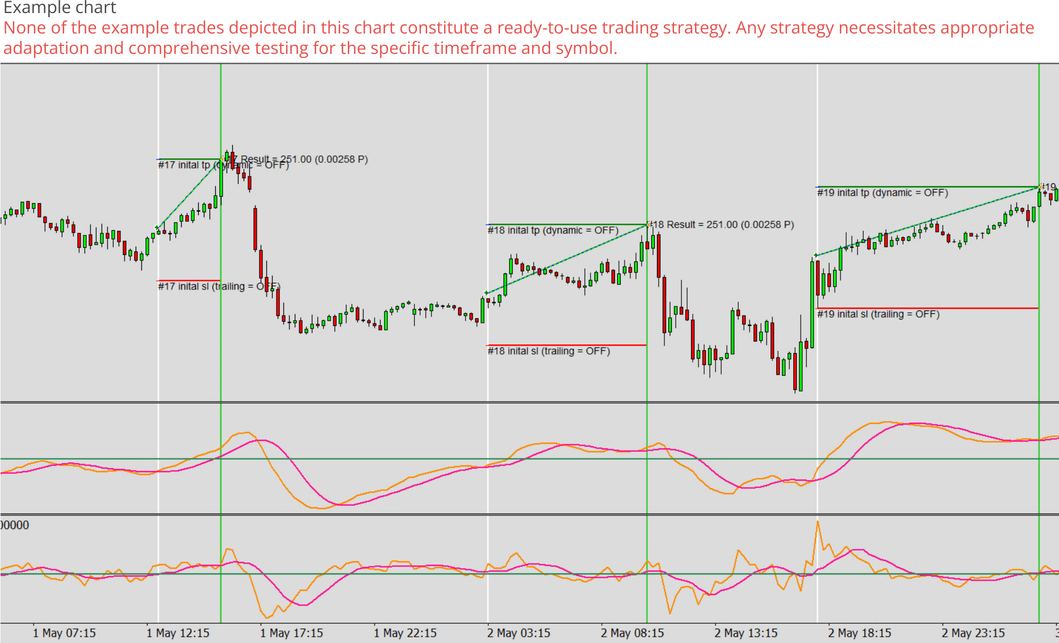Click the "2 May 23:15" time axis label
This screenshot has height=643, width=1059.
tap(973, 633)
